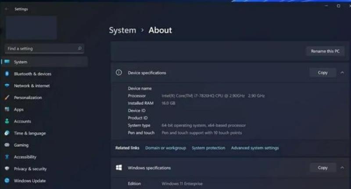
Task: Click the search magnifier icon
Action: [80, 48]
